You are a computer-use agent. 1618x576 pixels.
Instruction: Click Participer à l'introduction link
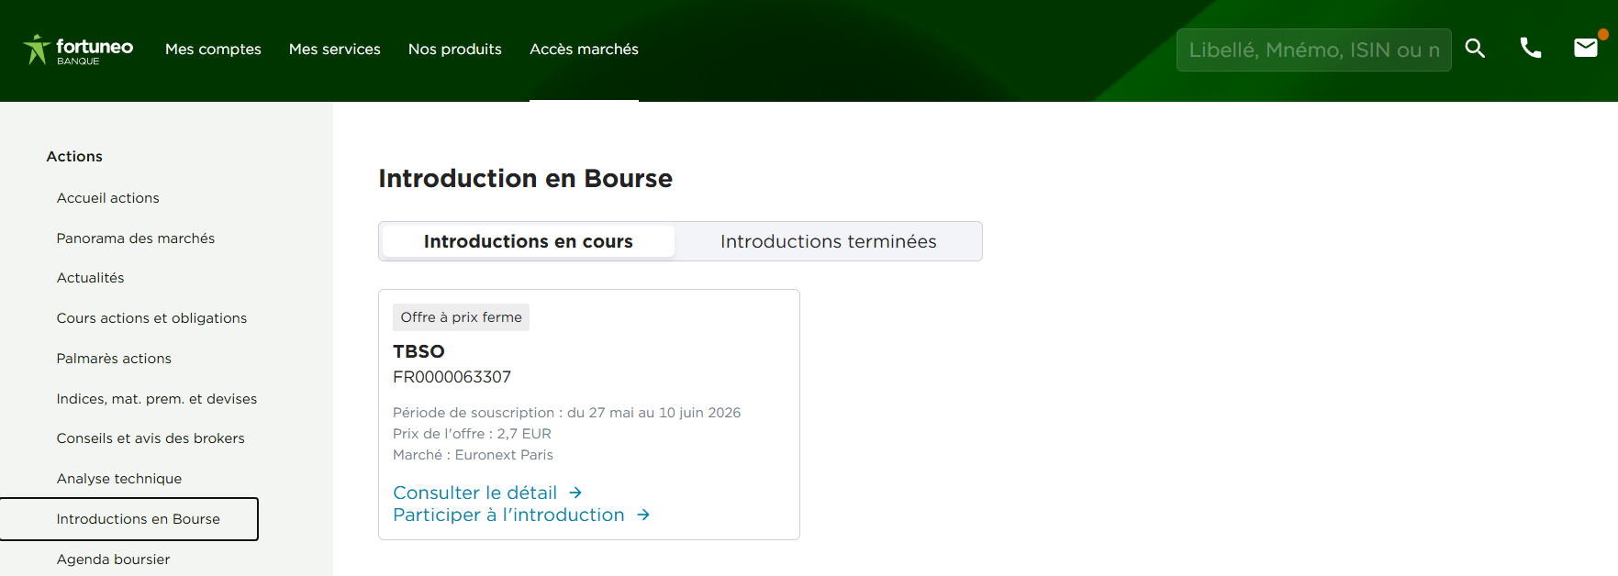pyautogui.click(x=508, y=515)
